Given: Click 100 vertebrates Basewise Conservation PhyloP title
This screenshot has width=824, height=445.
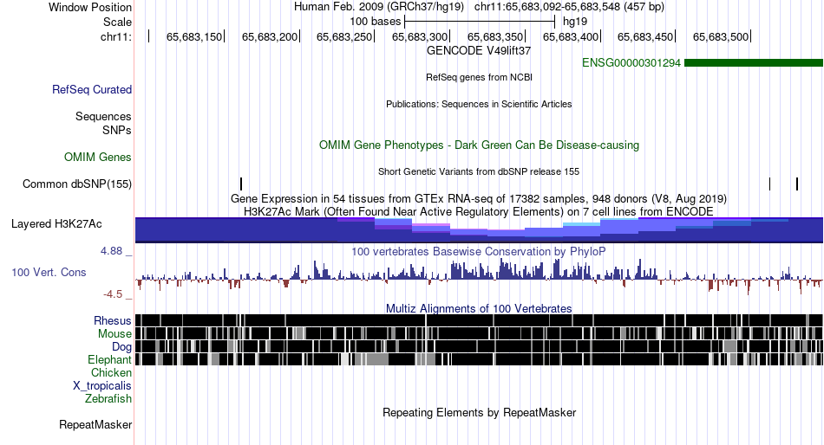Looking at the screenshot, I should tap(479, 251).
